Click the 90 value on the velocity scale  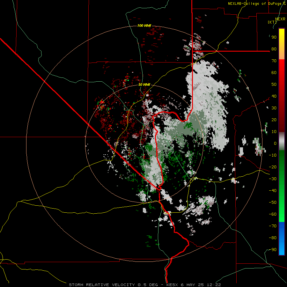pos(274,37)
